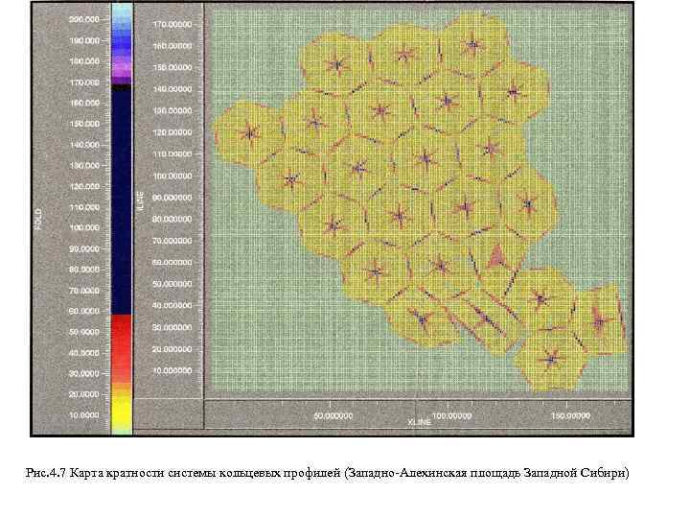This screenshot has width=690, height=518.
Task: Click the vertical ILINE axis title
Action: [140, 200]
